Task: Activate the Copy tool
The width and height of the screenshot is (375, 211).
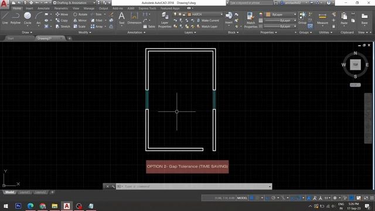Action: click(62, 21)
